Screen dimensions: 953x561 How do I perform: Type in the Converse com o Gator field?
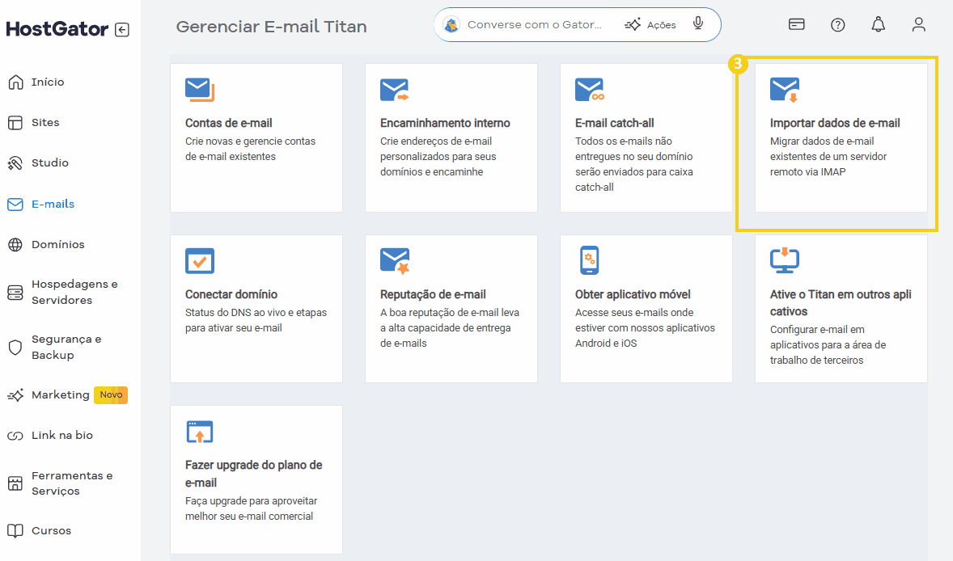point(534,25)
